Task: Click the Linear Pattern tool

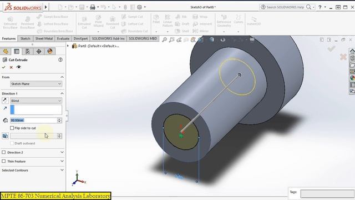Action: [x=168, y=21]
